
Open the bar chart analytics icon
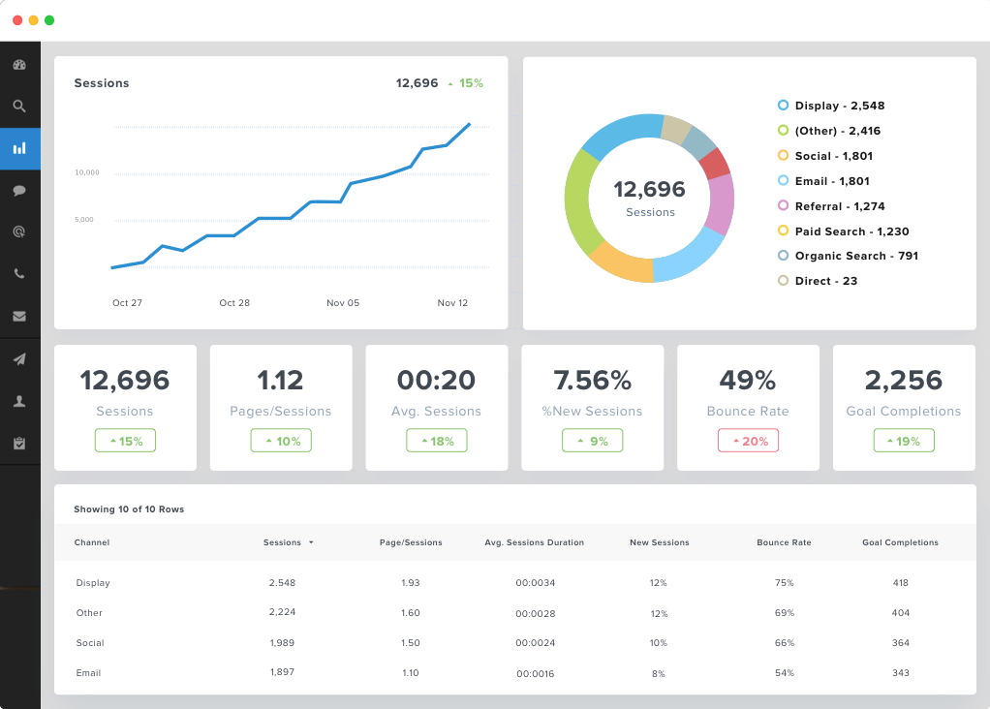pos(19,148)
